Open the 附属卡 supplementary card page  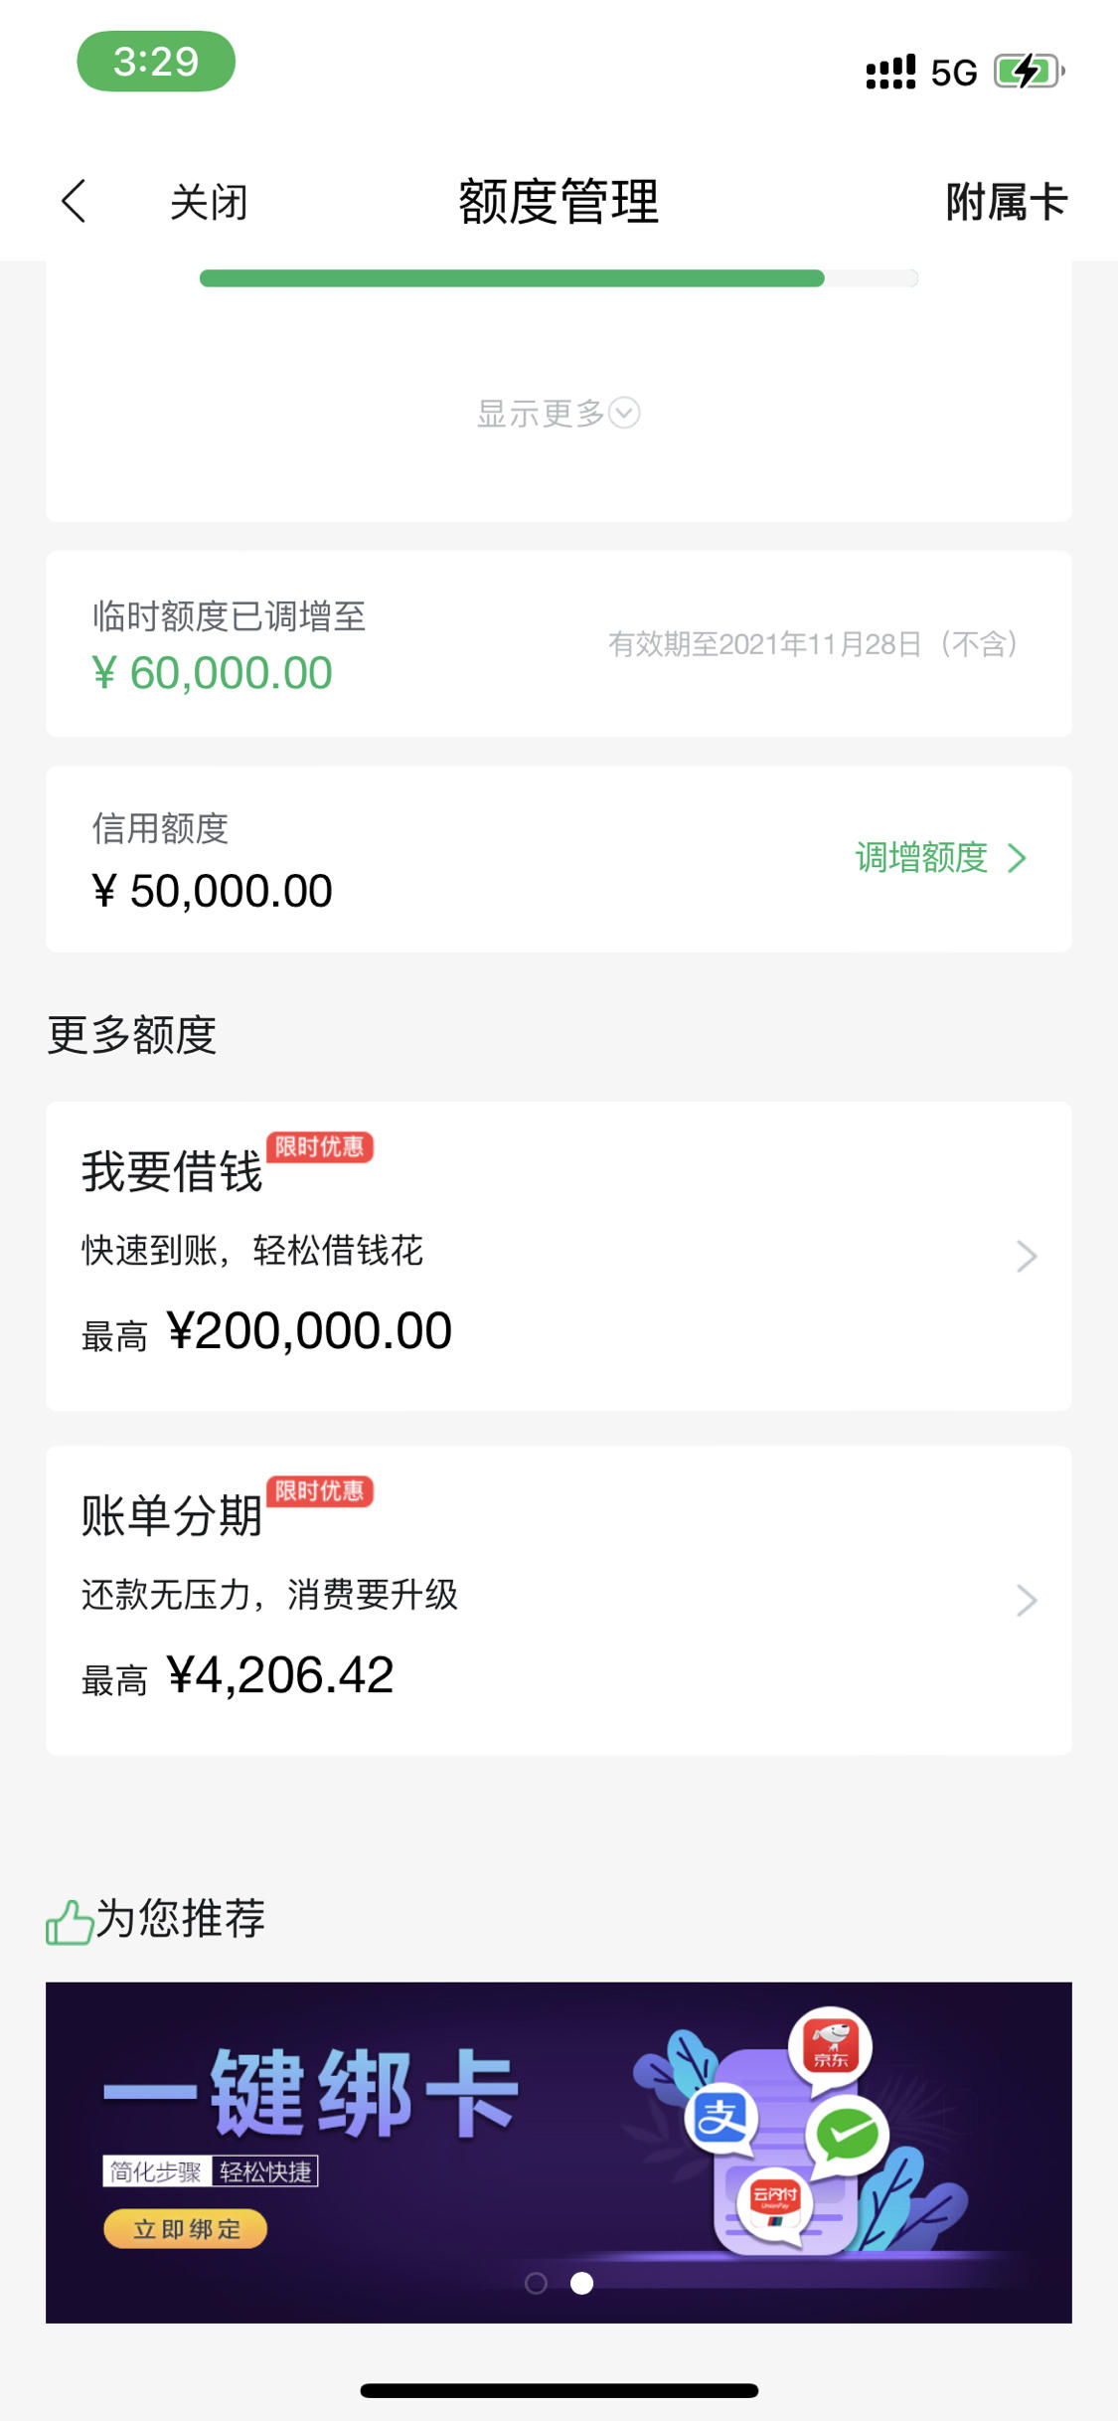(1006, 202)
